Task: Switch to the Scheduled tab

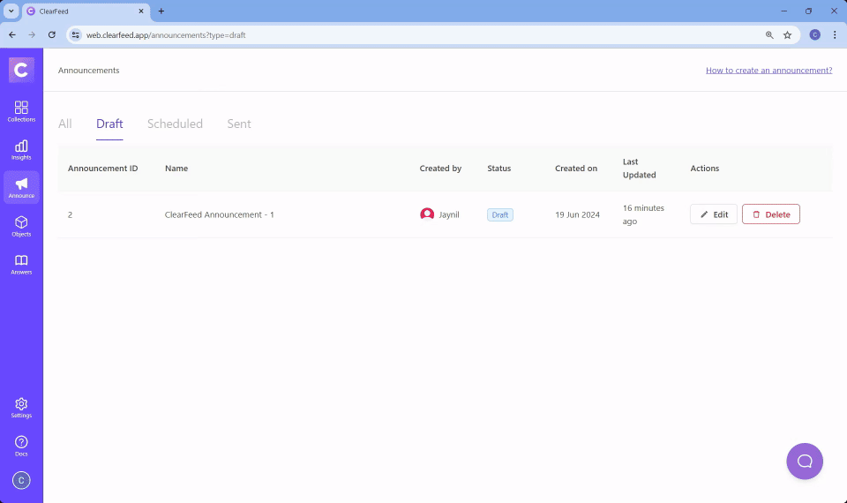Action: (x=175, y=124)
